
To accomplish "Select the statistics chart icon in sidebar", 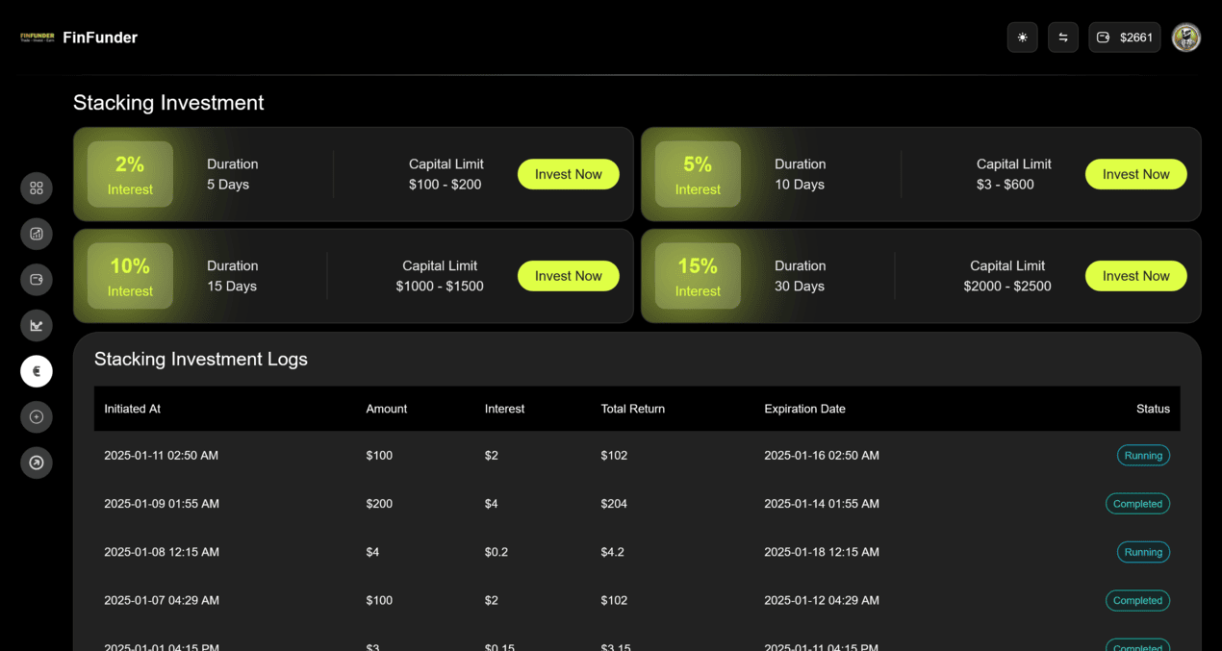I will (37, 234).
